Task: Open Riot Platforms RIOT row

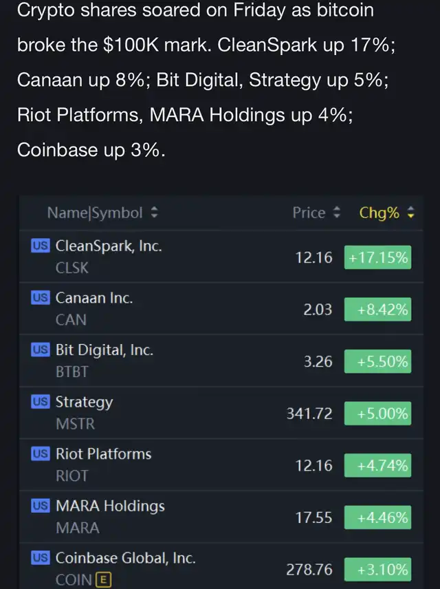Action: (x=221, y=464)
